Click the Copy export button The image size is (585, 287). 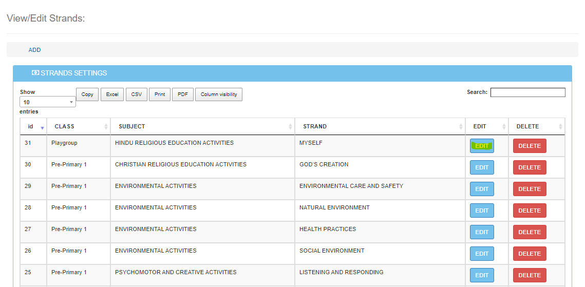click(x=87, y=94)
